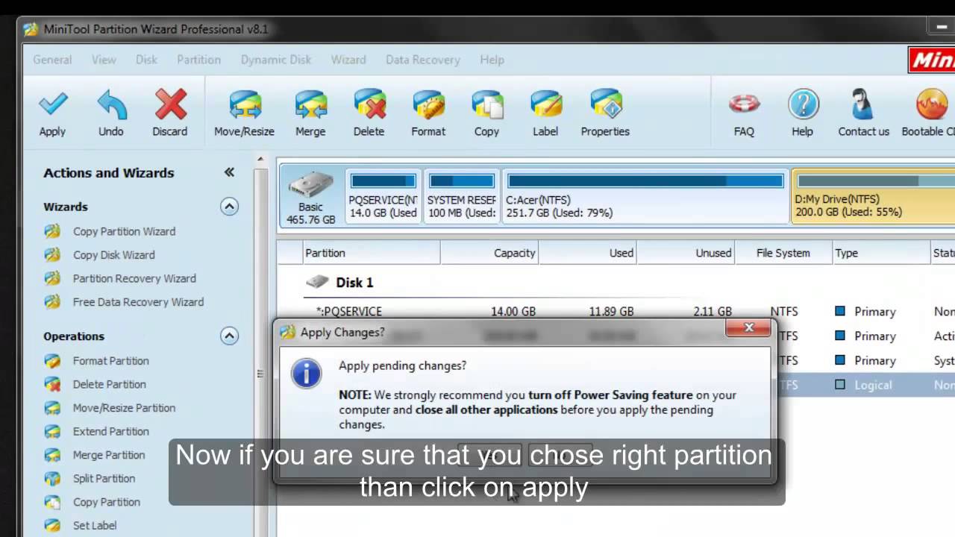The image size is (955, 537).
Task: Click the 14.00 GB capacity cell
Action: coord(513,312)
